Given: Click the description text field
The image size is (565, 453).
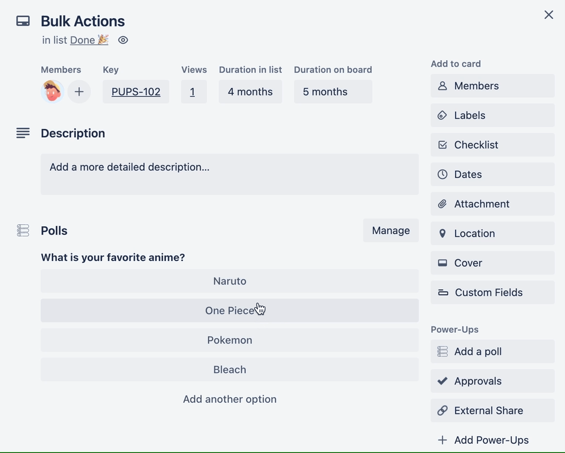Looking at the screenshot, I should point(230,174).
